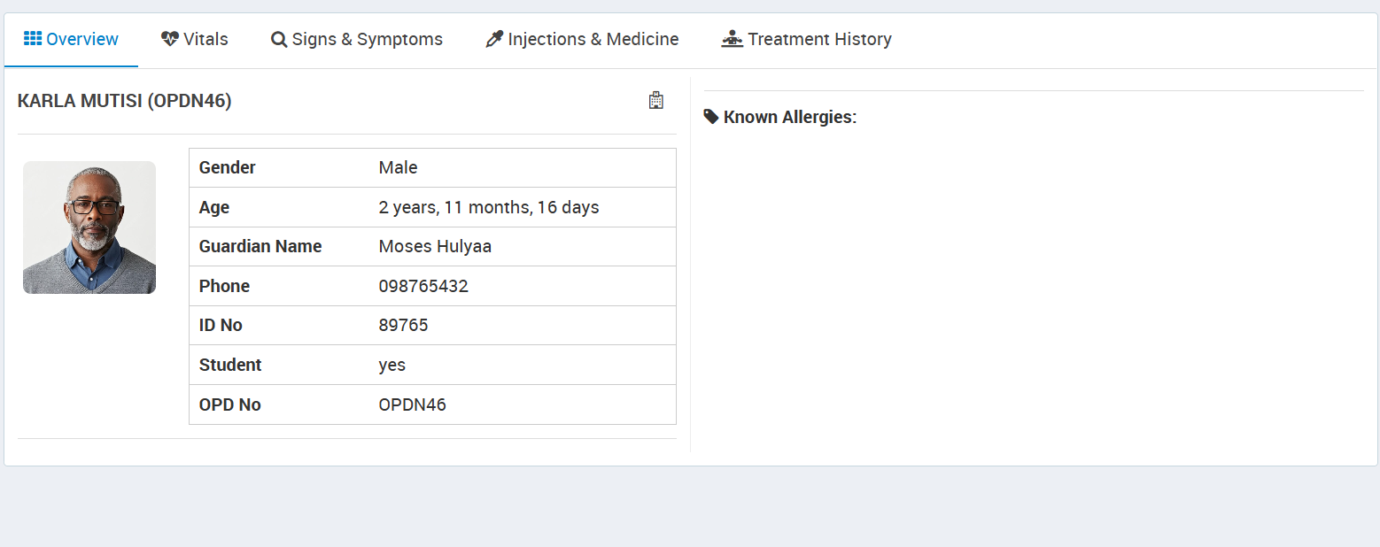Click the OPDN46 value in OPD No row
This screenshot has width=1380, height=547.
pyautogui.click(x=412, y=404)
